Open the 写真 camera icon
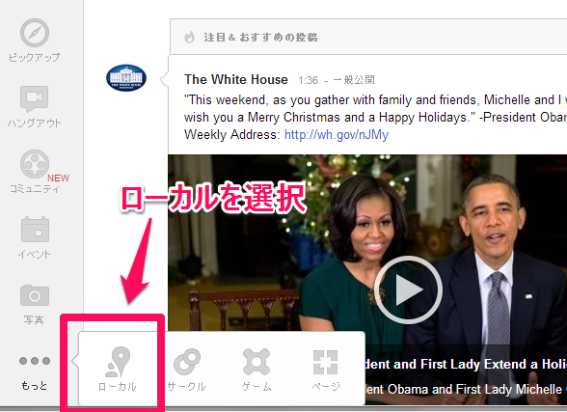The height and width of the screenshot is (412, 567). point(35,295)
